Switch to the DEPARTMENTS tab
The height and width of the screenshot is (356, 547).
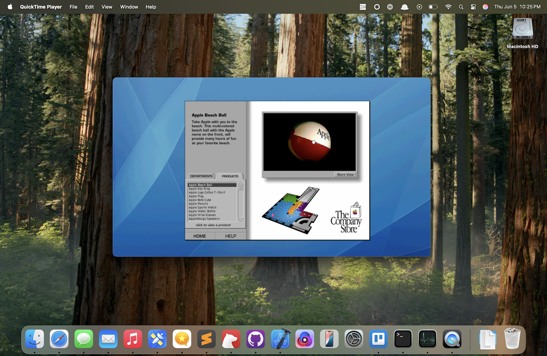click(201, 176)
